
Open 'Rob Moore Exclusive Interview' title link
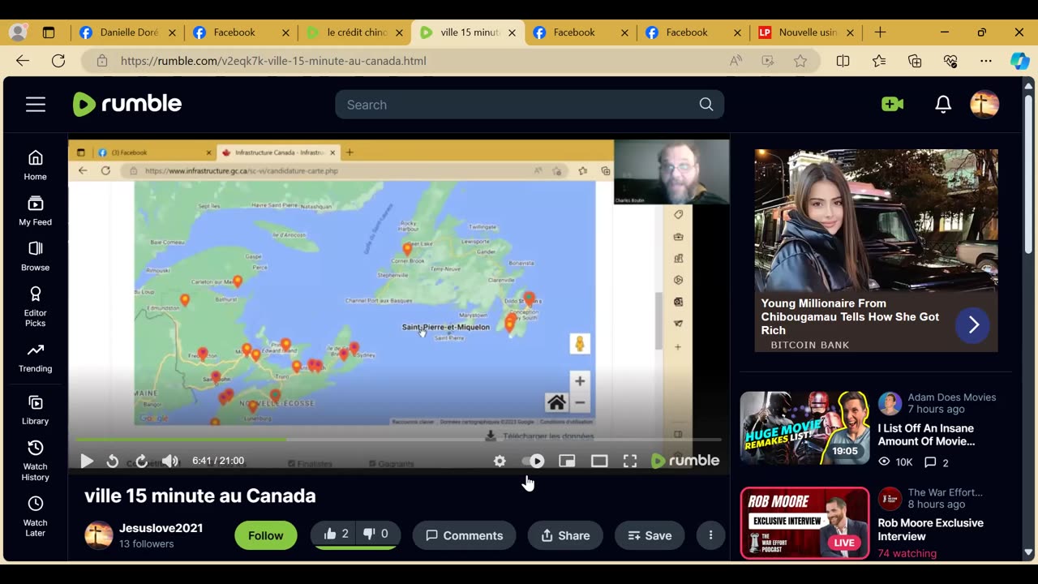[930, 530]
